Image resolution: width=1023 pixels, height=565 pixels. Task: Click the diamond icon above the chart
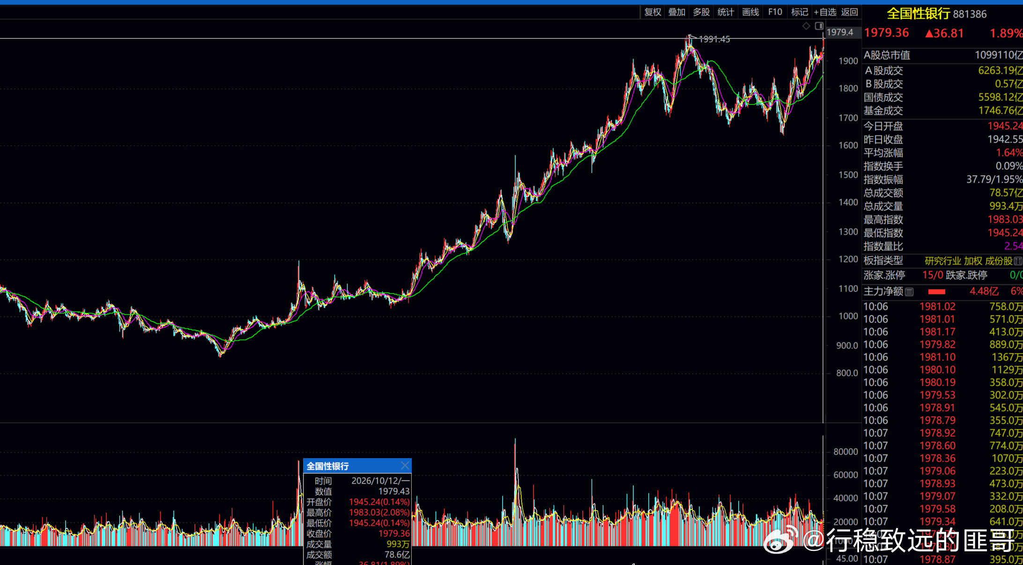click(x=806, y=26)
